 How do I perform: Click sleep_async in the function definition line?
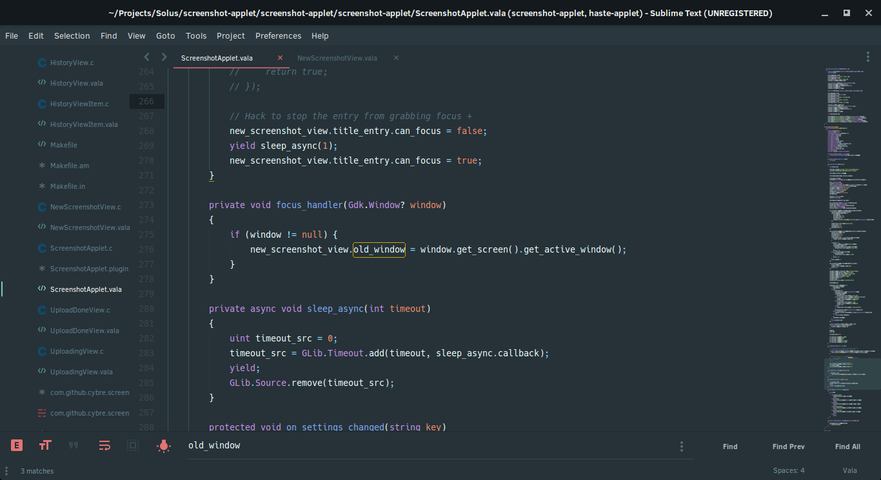pos(335,309)
